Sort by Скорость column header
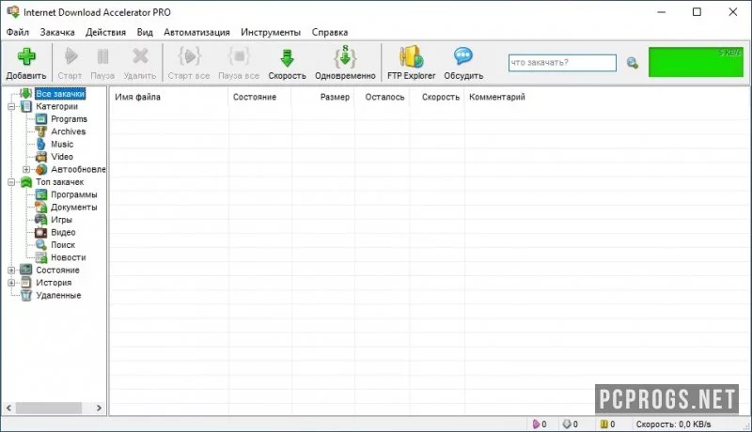The height and width of the screenshot is (432, 752). click(437, 97)
